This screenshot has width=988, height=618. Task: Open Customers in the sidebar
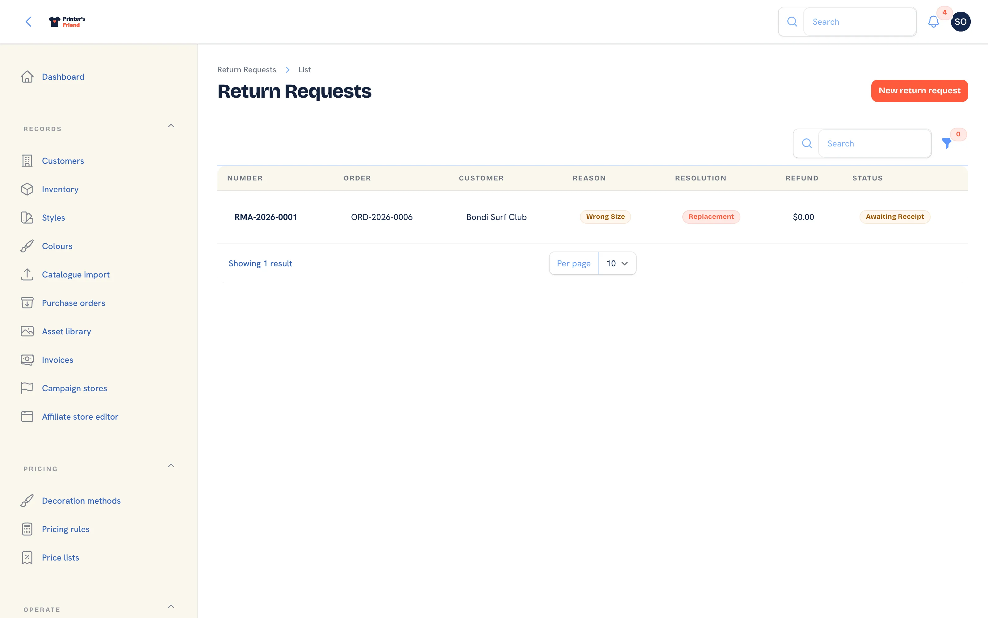click(63, 161)
